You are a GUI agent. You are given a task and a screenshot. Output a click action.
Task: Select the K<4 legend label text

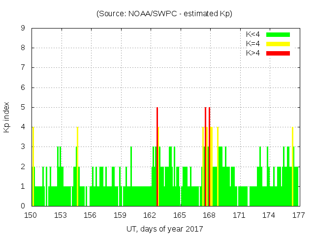253,34
